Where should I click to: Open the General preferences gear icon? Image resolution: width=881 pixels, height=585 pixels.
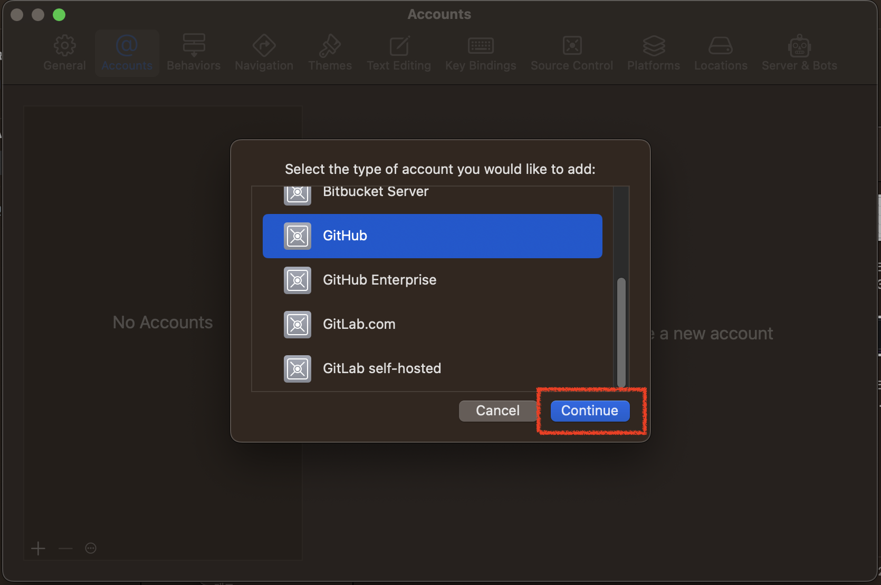pos(64,46)
